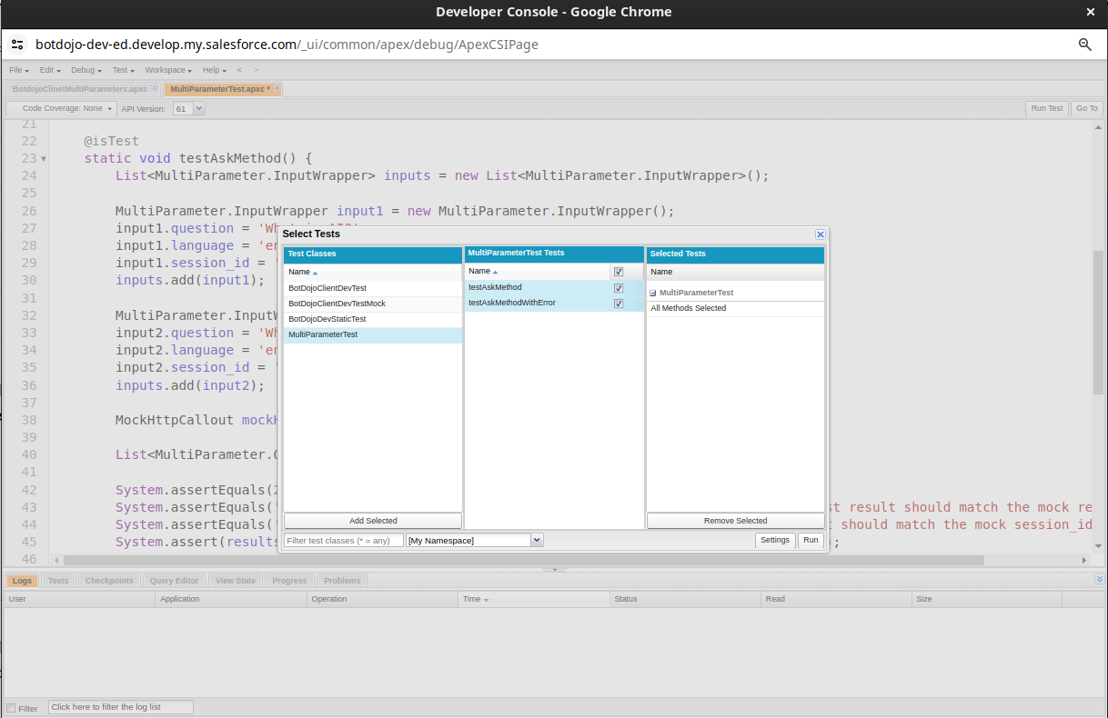1108x718 pixels.
Task: Select the BotDojoClientDevTestMock class
Action: (x=372, y=304)
